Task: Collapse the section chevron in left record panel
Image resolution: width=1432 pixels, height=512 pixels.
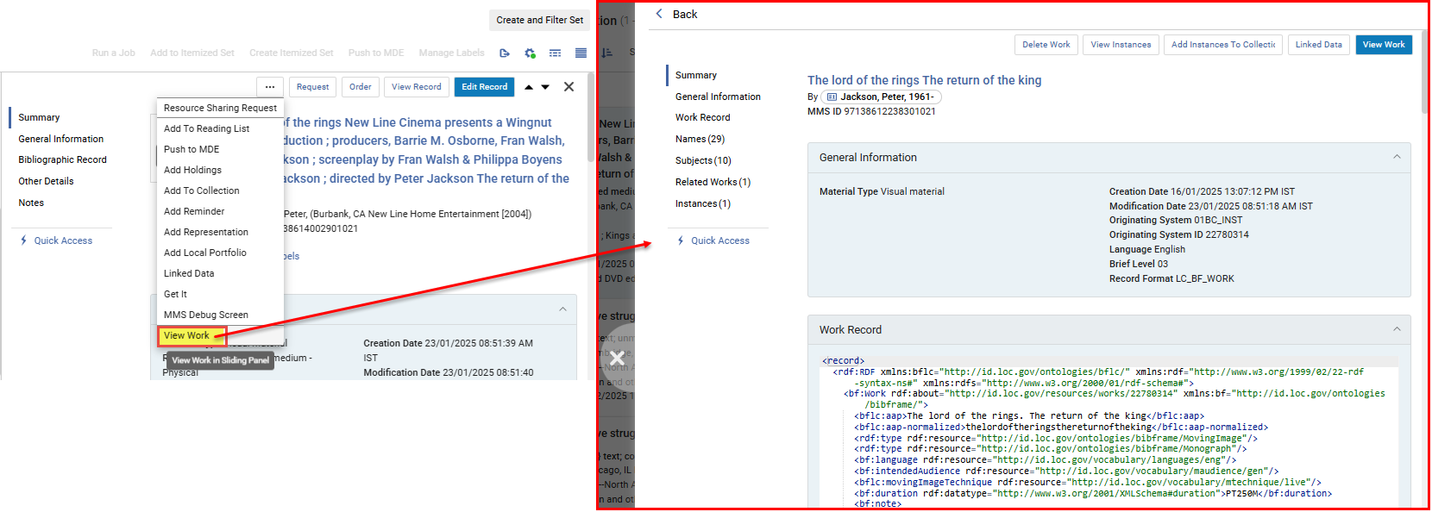Action: (563, 309)
